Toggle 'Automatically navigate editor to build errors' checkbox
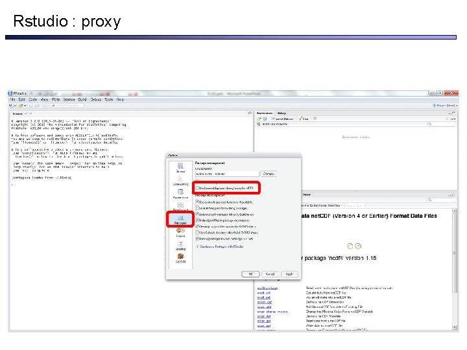Screen dimensions: 467x350 197,215
